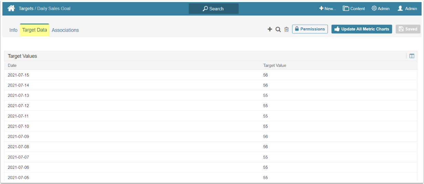Viewport: 424px width, 184px height.
Task: Click the Saved button
Action: [x=408, y=29]
